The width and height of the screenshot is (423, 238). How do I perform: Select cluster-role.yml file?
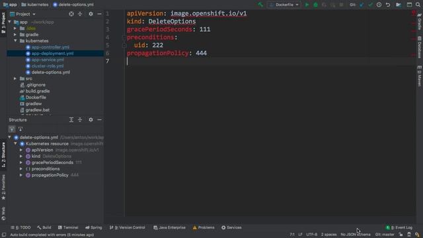tap(48, 66)
